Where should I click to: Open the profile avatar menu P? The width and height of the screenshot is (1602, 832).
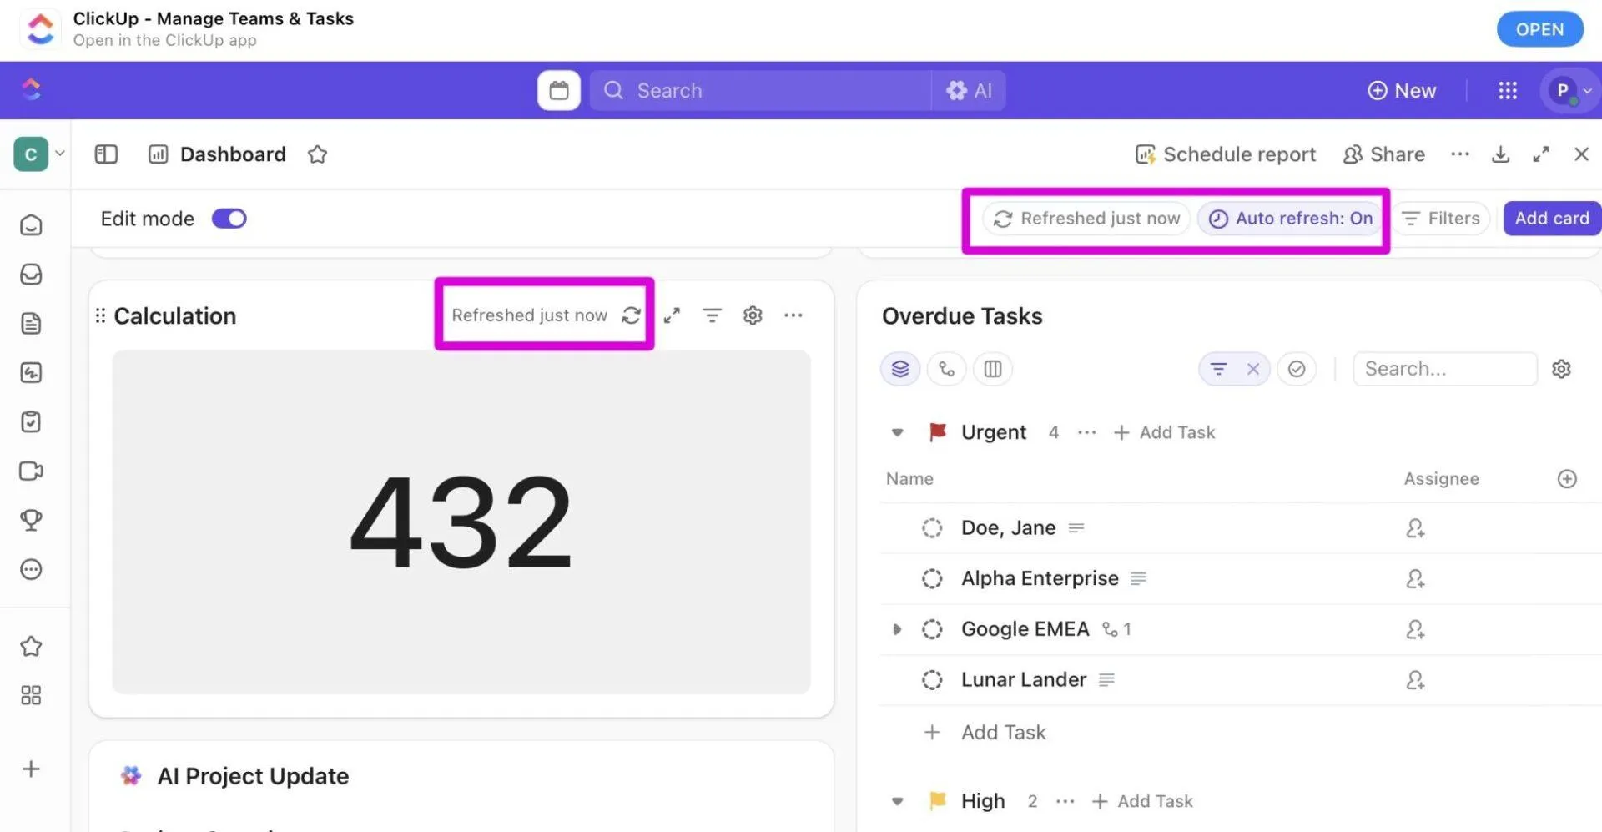[1569, 90]
